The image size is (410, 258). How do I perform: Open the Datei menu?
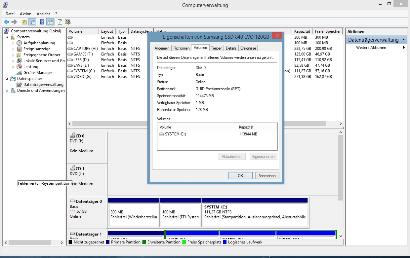point(10,14)
